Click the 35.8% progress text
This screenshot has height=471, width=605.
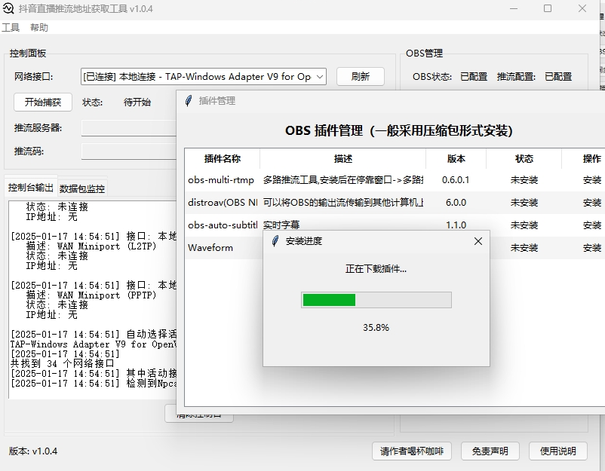pyautogui.click(x=376, y=328)
